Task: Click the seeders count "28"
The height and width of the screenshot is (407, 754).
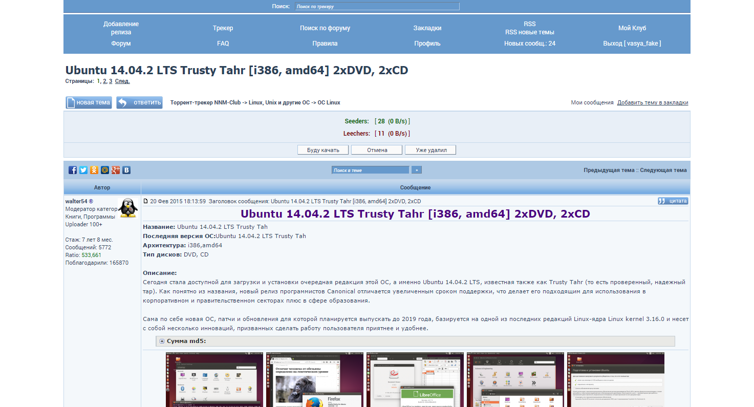Action: [381, 121]
